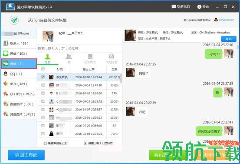Screen dimensions: 240x164
Task: Select QQ (1) in sidebar
Action: [x=19, y=74]
